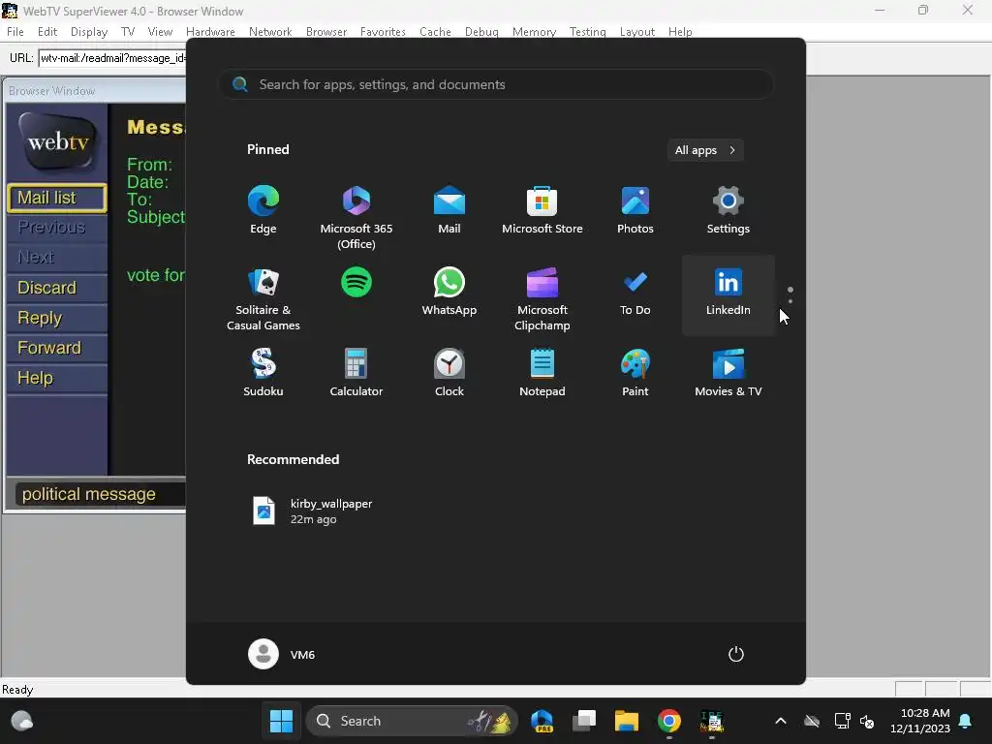Click Forward in WebTV sidebar
This screenshot has height=744, width=992.
point(57,348)
